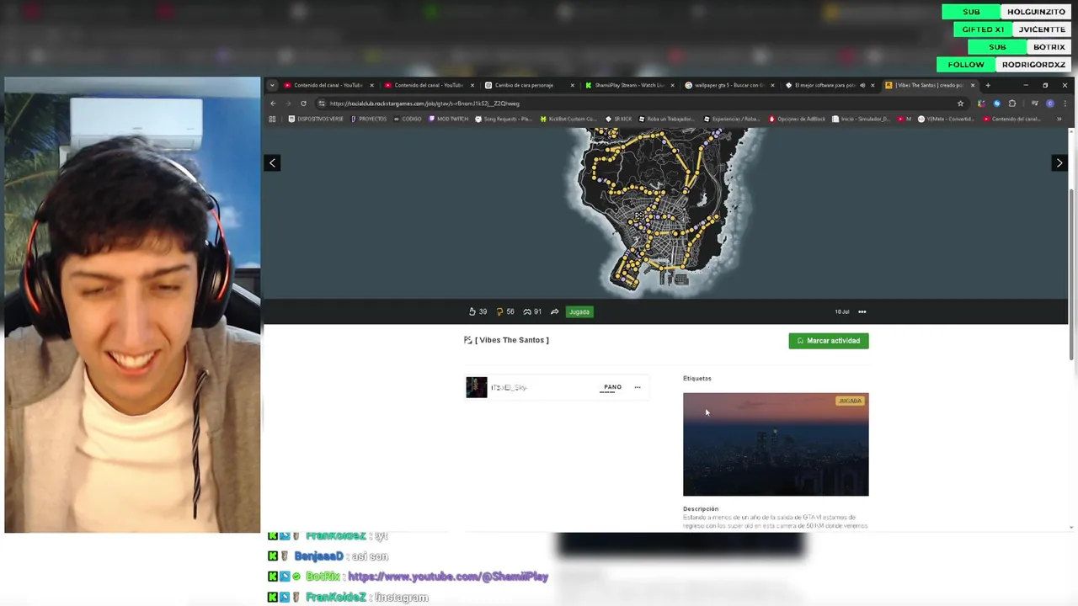Show the next job with right arrow
This screenshot has width=1078, height=606.
[x=1059, y=162]
